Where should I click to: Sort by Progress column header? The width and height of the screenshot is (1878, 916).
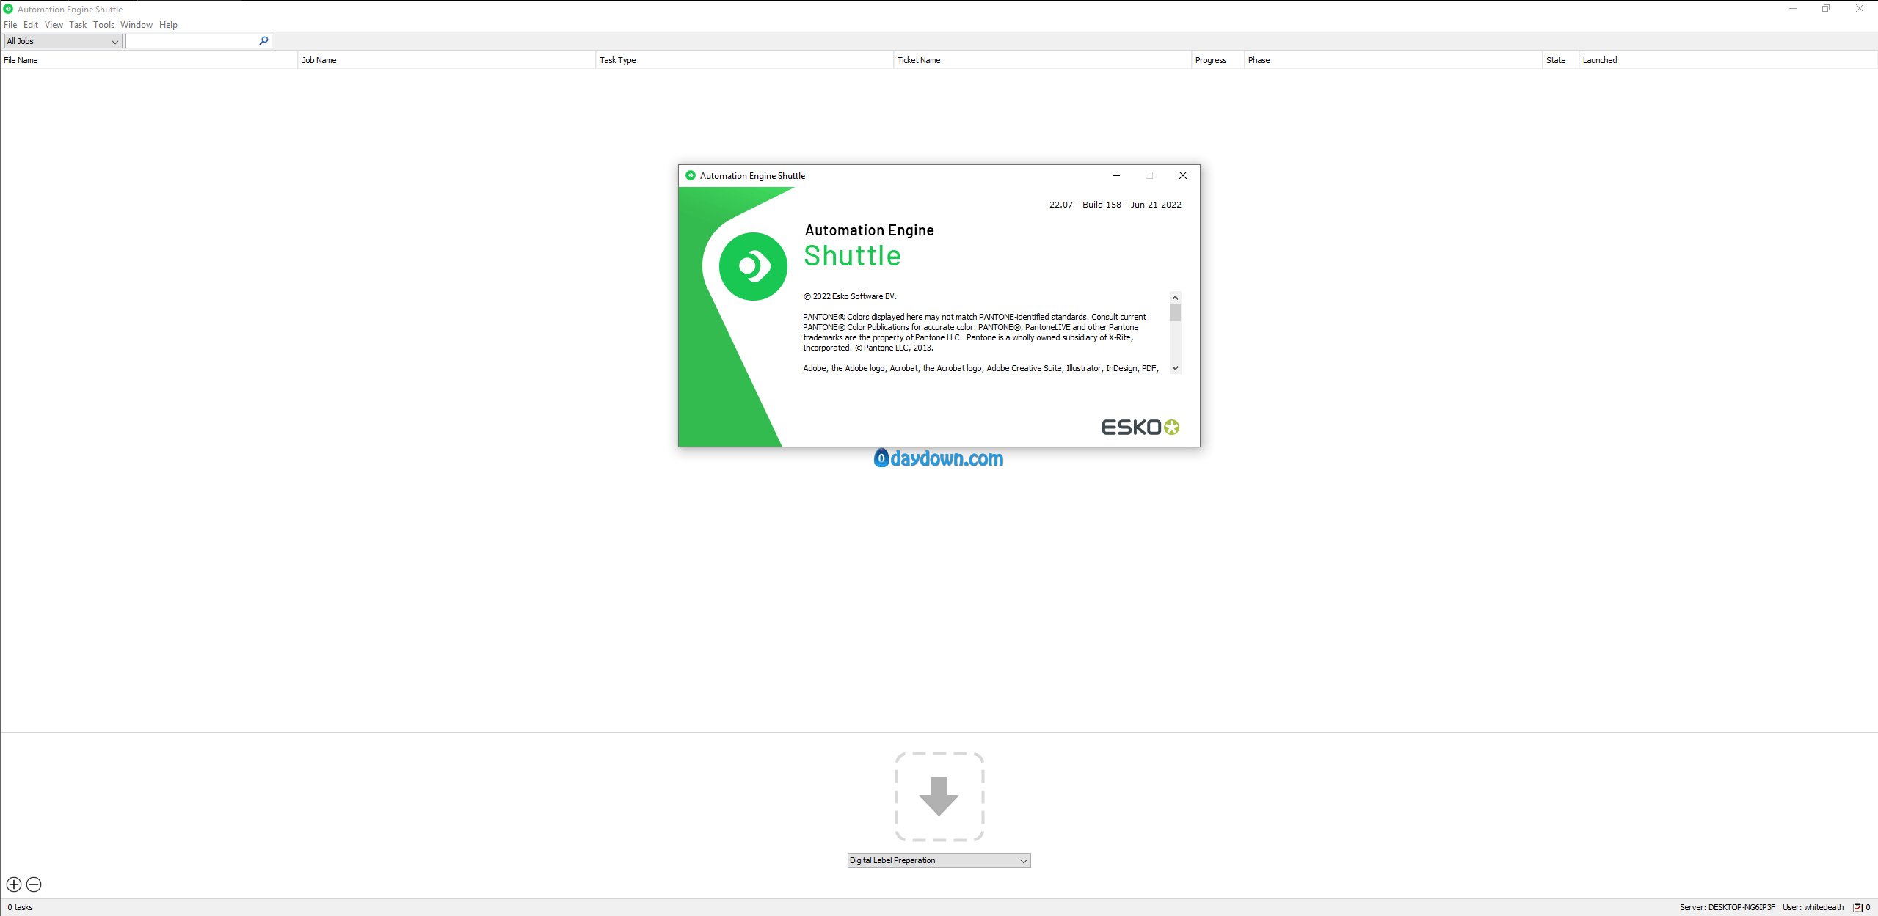[x=1218, y=60]
